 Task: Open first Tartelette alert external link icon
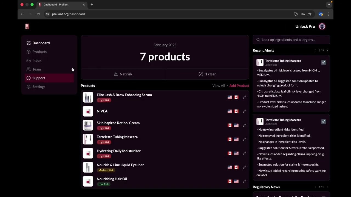324,62
